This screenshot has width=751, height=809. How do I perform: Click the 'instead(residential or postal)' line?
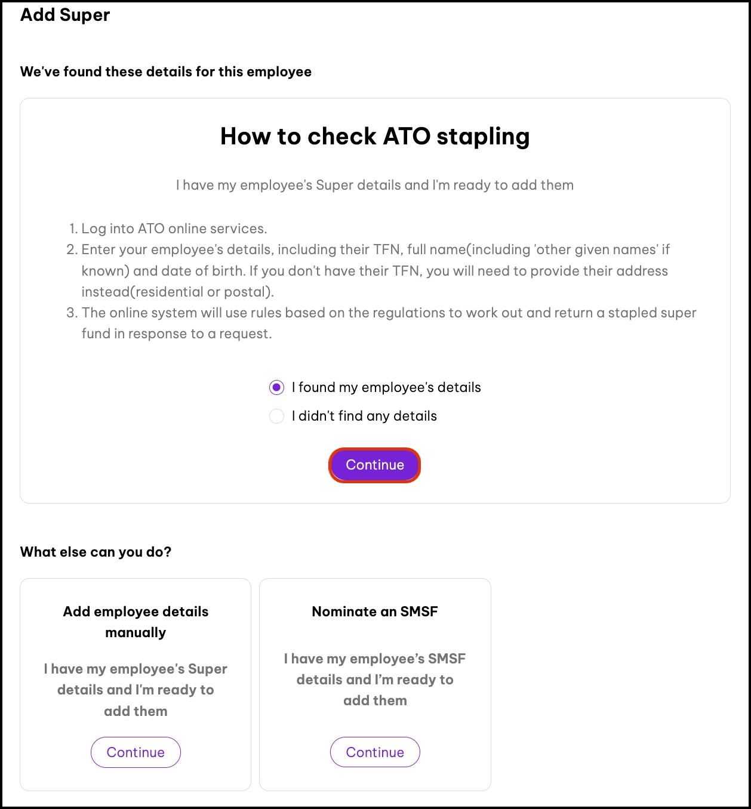[177, 292]
